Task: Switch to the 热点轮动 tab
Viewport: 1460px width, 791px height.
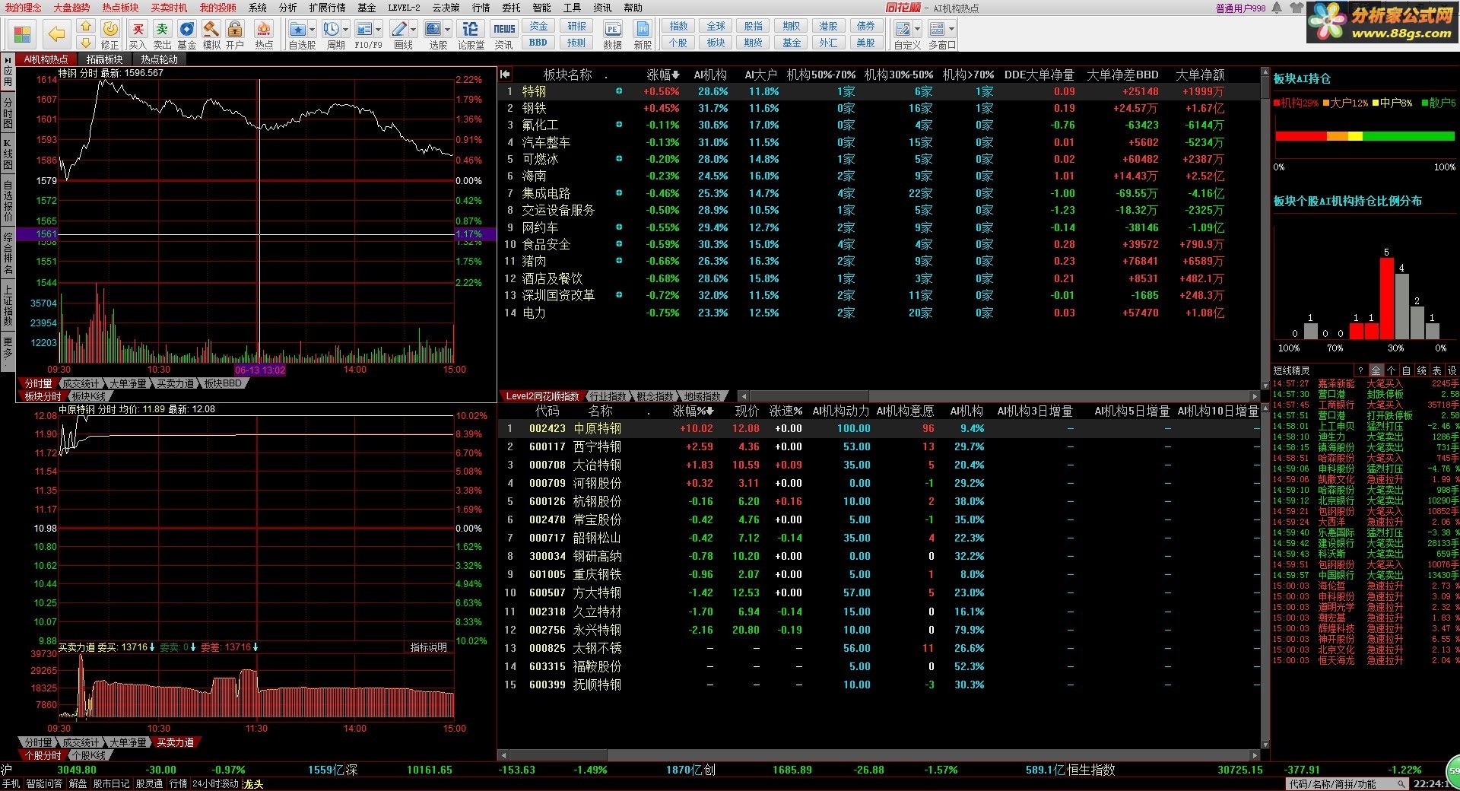Action: point(159,59)
